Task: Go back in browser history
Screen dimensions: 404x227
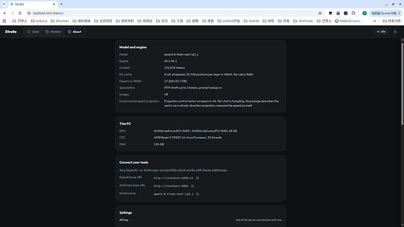Action: click(5, 13)
